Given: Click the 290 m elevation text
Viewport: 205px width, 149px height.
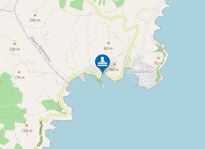Looking at the screenshot, I should tap(35, 20).
